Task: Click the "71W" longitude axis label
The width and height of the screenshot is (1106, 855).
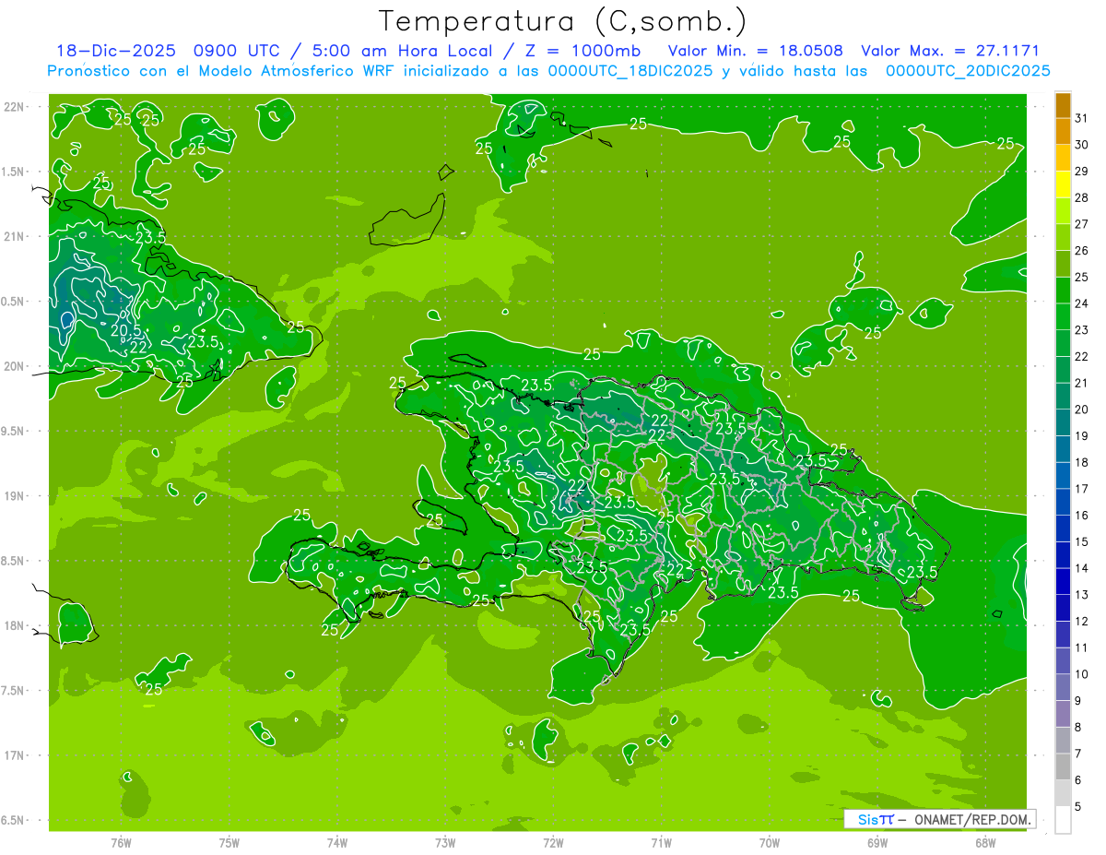Action: [x=661, y=842]
